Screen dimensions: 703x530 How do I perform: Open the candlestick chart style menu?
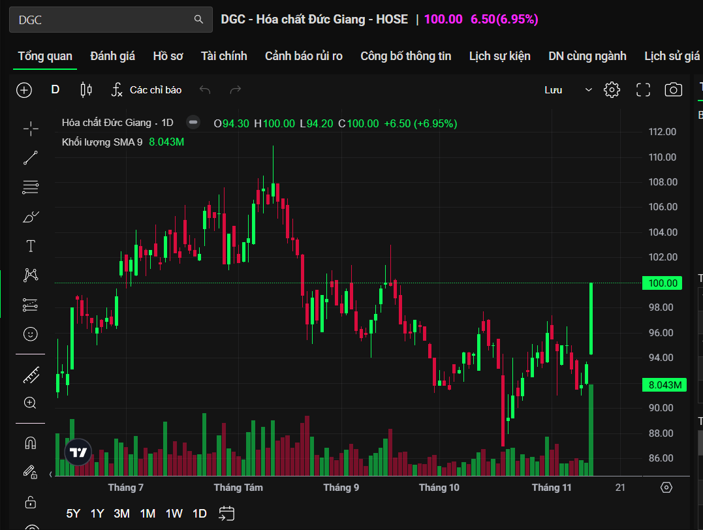click(86, 90)
